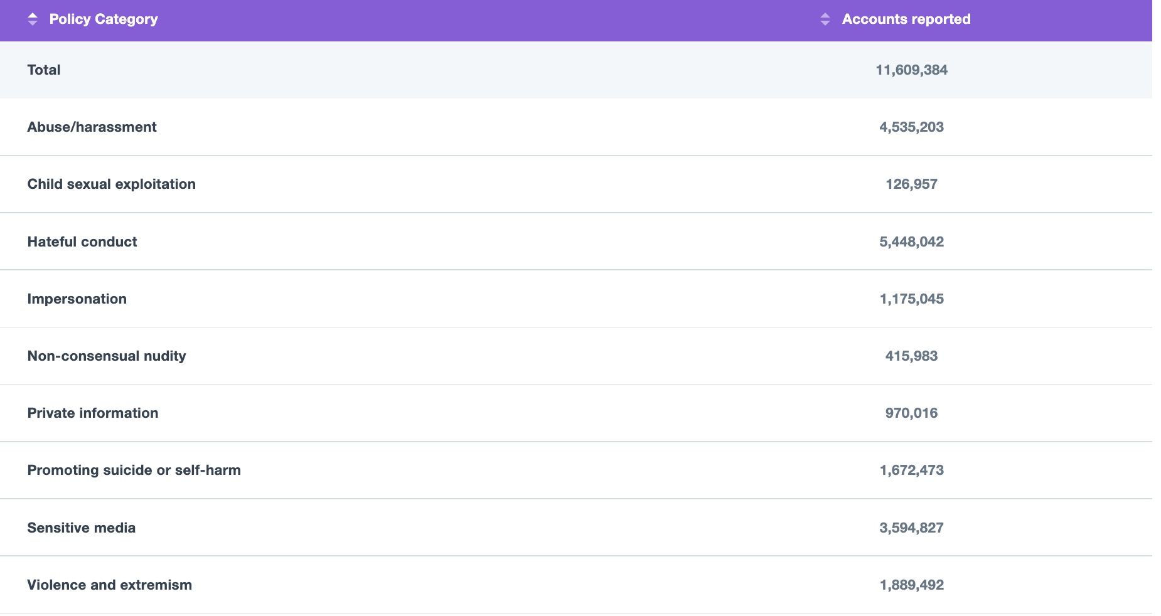
Task: Select the Violence and extremism label
Action: (x=109, y=585)
